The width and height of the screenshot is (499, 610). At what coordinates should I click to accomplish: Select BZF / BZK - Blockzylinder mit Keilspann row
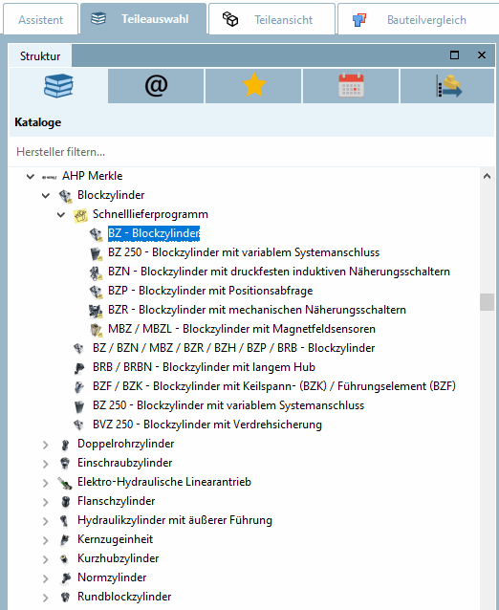tap(274, 386)
